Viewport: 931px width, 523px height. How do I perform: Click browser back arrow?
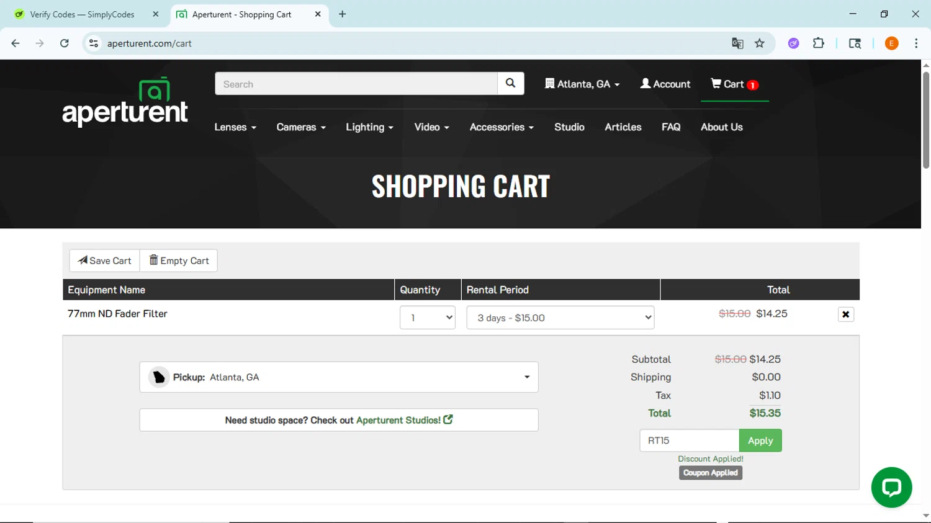pyautogui.click(x=16, y=43)
